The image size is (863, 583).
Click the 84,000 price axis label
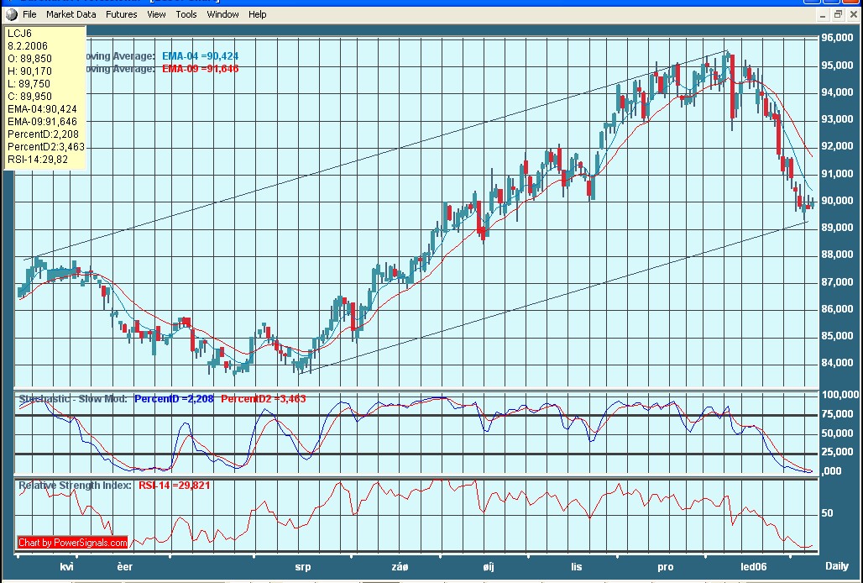click(837, 364)
